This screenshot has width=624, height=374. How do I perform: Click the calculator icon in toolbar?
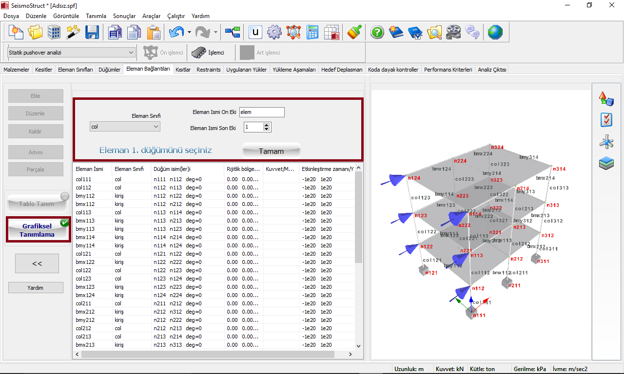[312, 33]
